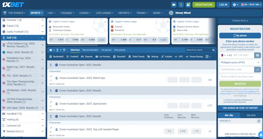This screenshot has height=139, width=263.
Task: Switch to the 1st period tab
Action: pyautogui.click(x=106, y=50)
